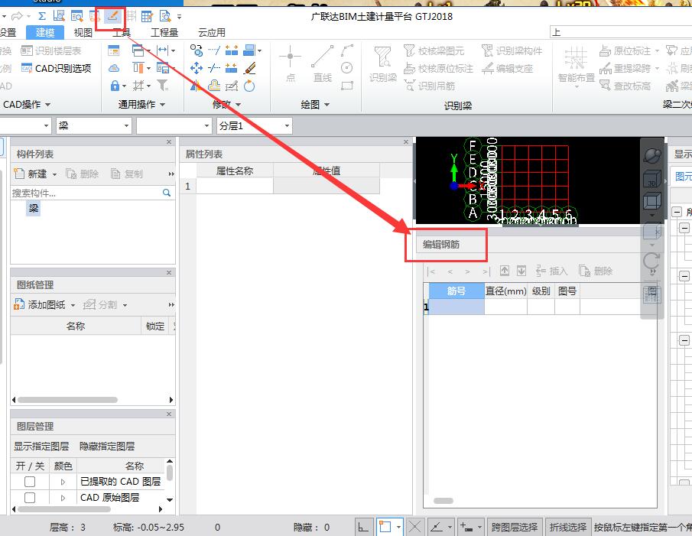Click the mirror icon in 修改 group

pyautogui.click(x=196, y=86)
